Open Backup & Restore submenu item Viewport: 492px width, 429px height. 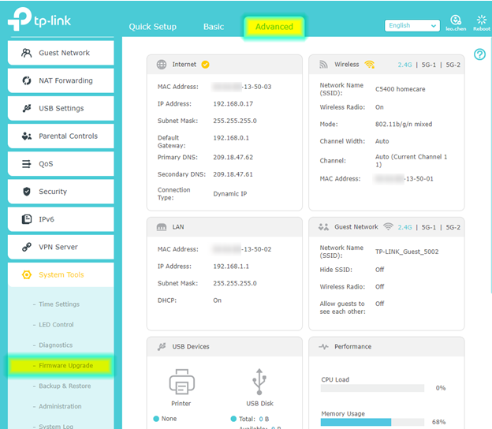point(65,386)
